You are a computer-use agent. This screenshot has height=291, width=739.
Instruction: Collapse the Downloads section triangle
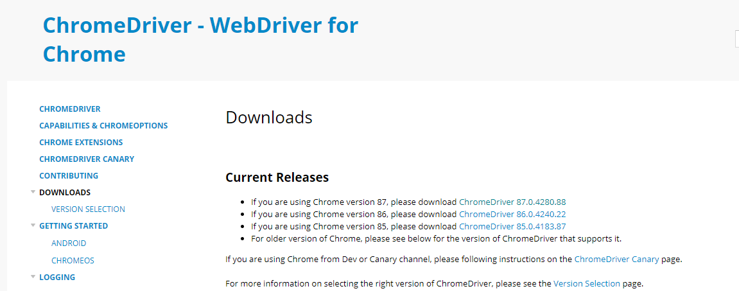(x=33, y=192)
